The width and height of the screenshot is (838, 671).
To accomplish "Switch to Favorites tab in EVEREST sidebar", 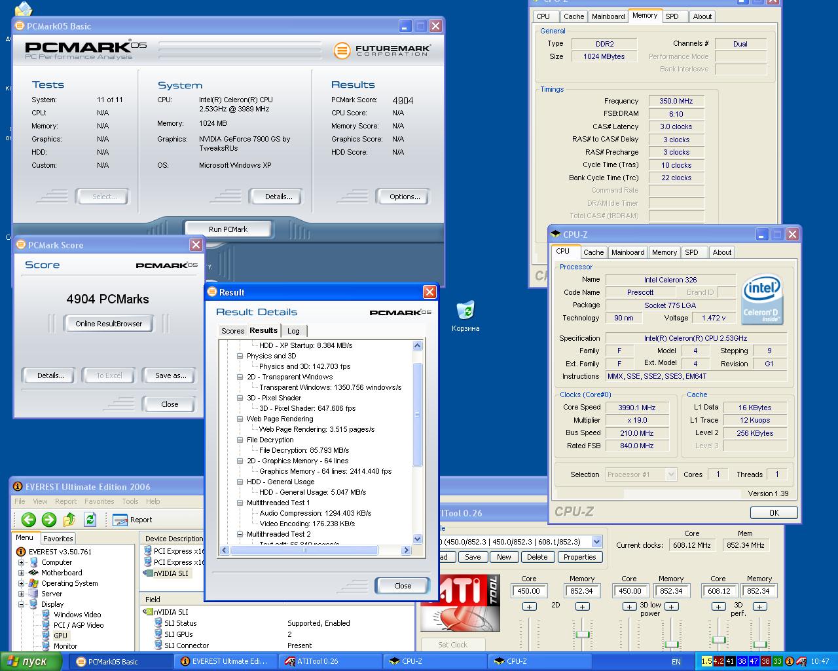I will [x=58, y=539].
